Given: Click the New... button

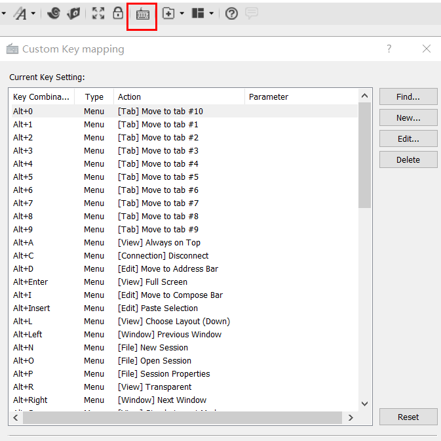Looking at the screenshot, I should click(408, 118).
